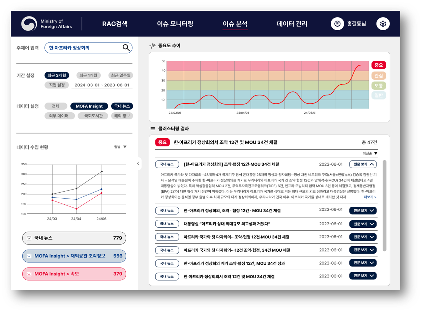The height and width of the screenshot is (312, 422).
Task: Click the 주제어 입력 search field
Action: click(84, 48)
